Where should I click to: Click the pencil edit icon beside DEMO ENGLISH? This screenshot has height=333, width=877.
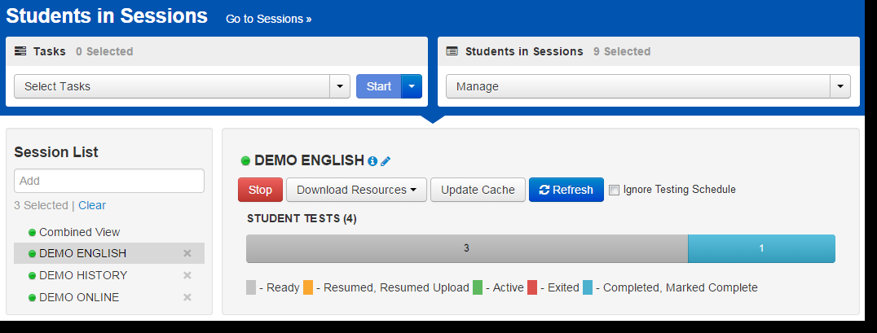point(386,161)
